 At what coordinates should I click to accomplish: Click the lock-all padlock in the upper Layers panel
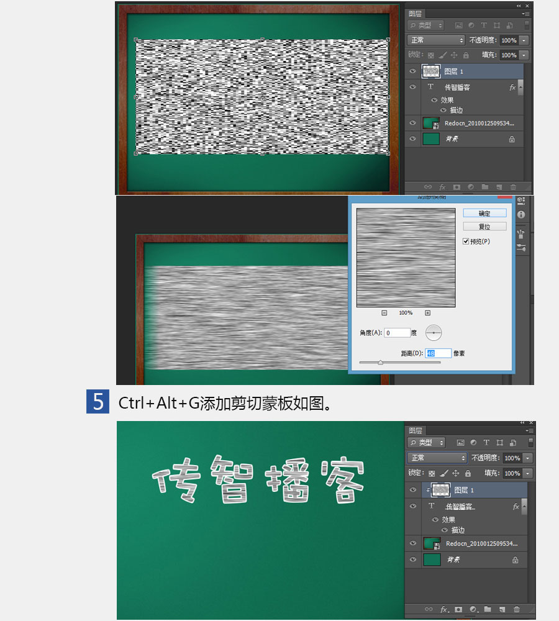click(x=466, y=55)
